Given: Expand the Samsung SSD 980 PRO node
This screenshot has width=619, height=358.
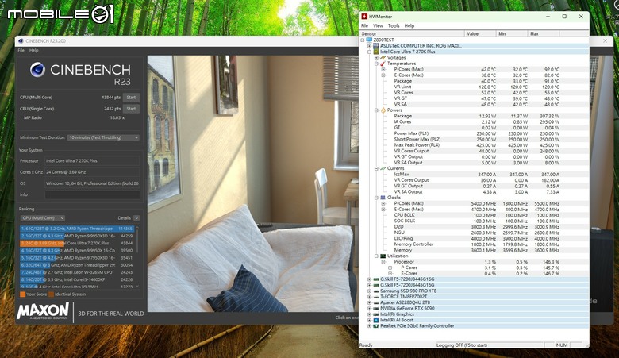Looking at the screenshot, I should [x=370, y=291].
